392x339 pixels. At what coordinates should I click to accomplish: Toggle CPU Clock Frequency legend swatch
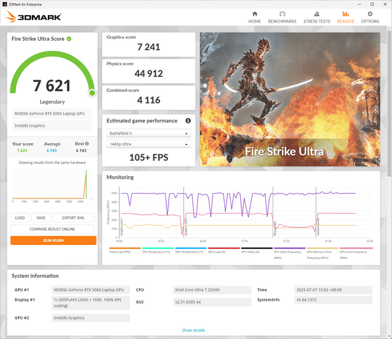point(290,248)
